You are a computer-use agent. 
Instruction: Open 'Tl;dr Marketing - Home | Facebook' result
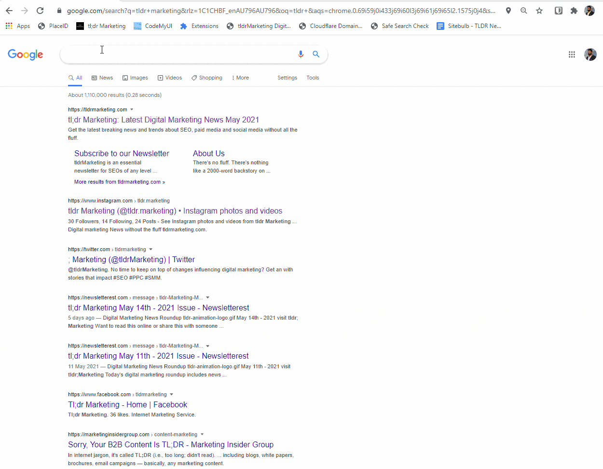click(x=127, y=404)
